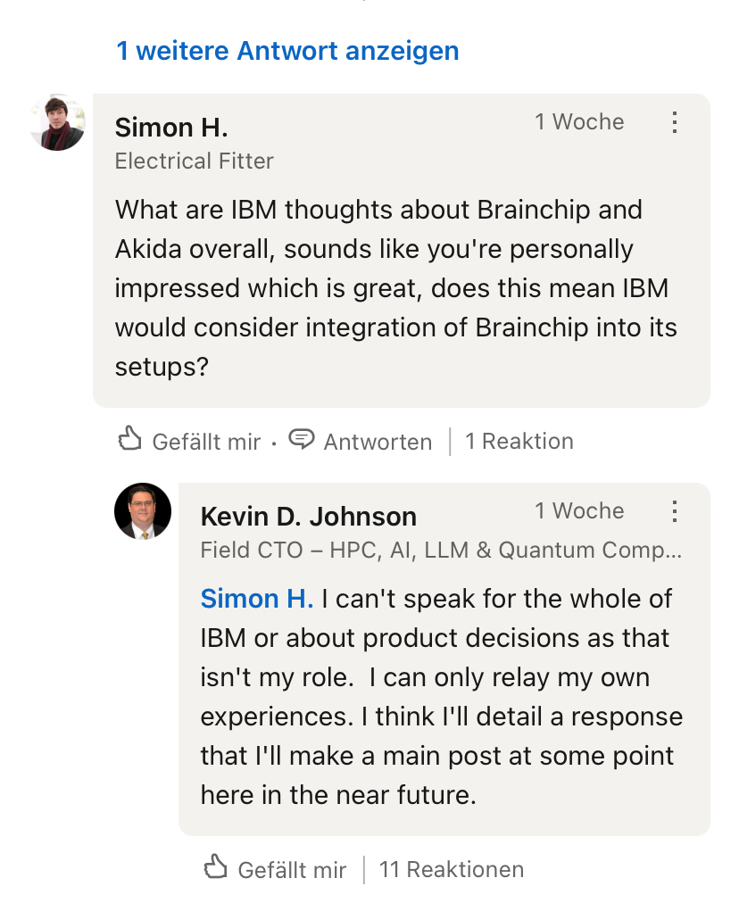Open three-dot menu on Kevin D. Johnson's reply

(x=675, y=511)
